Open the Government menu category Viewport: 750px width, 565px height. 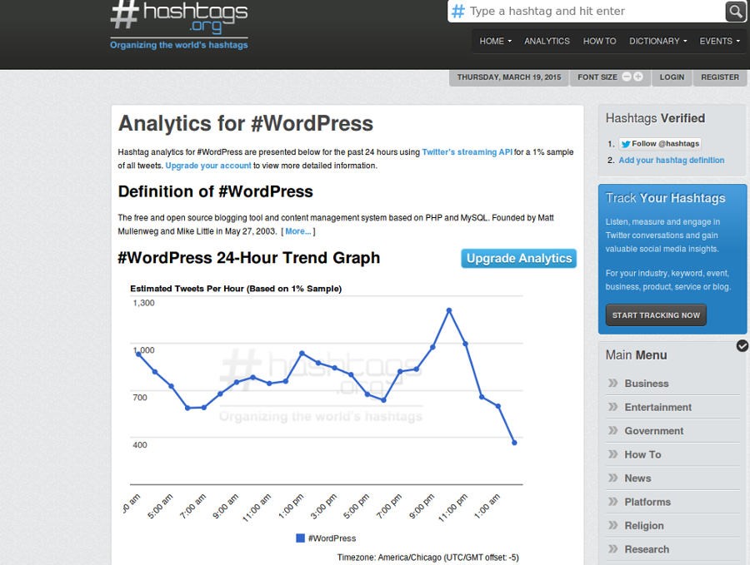click(654, 431)
